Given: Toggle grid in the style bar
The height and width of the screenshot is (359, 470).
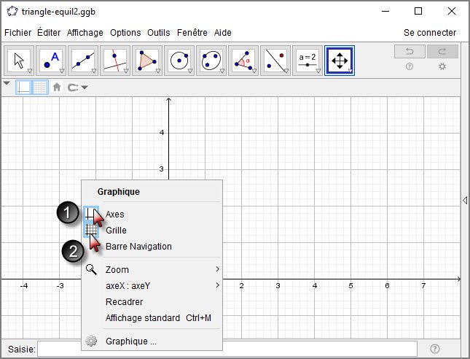Looking at the screenshot, I should [x=40, y=88].
